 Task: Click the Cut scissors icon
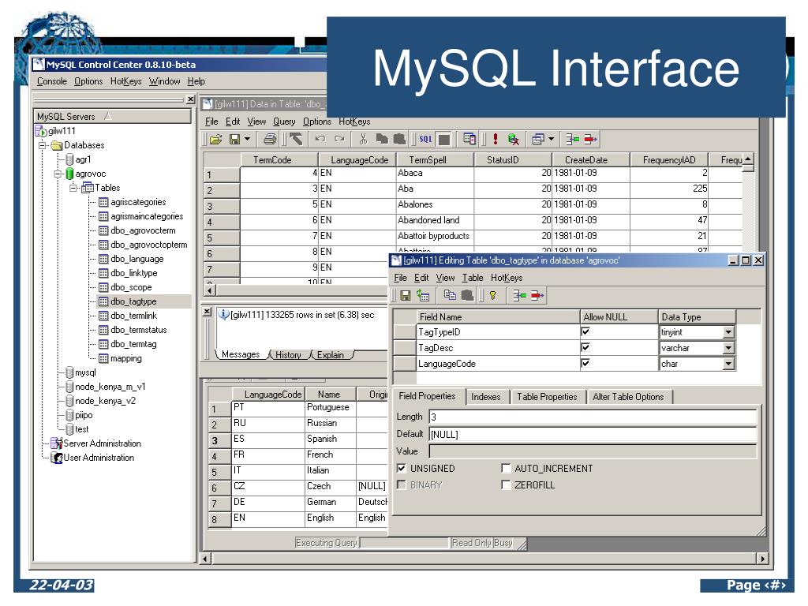tap(363, 139)
